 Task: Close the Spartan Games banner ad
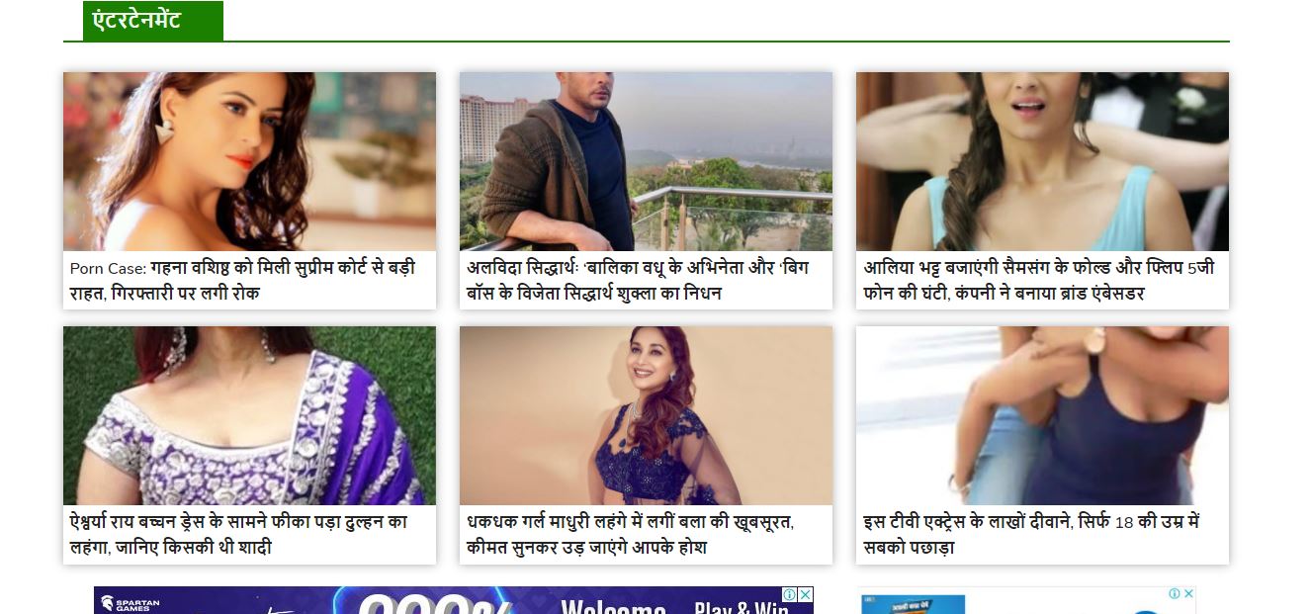click(x=806, y=594)
